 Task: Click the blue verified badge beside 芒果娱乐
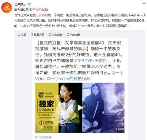tap(29, 4)
